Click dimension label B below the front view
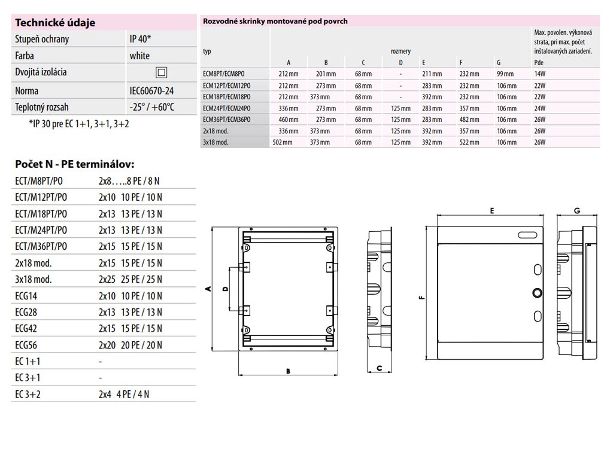Image resolution: width=613 pixels, height=459 pixels. pyautogui.click(x=288, y=371)
